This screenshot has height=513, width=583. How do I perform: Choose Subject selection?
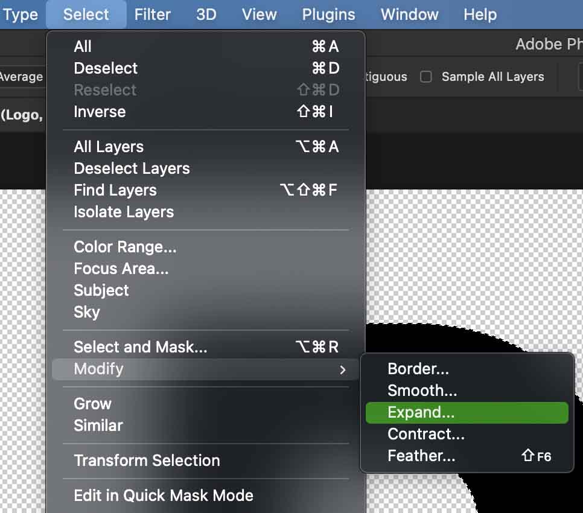pyautogui.click(x=206, y=290)
